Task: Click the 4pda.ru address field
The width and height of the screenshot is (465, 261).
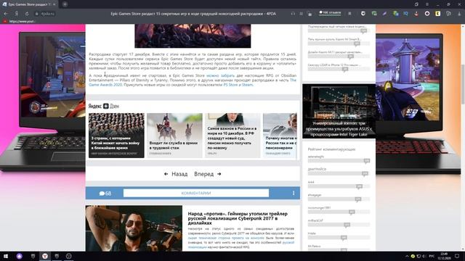Action: pyautogui.click(x=48, y=14)
